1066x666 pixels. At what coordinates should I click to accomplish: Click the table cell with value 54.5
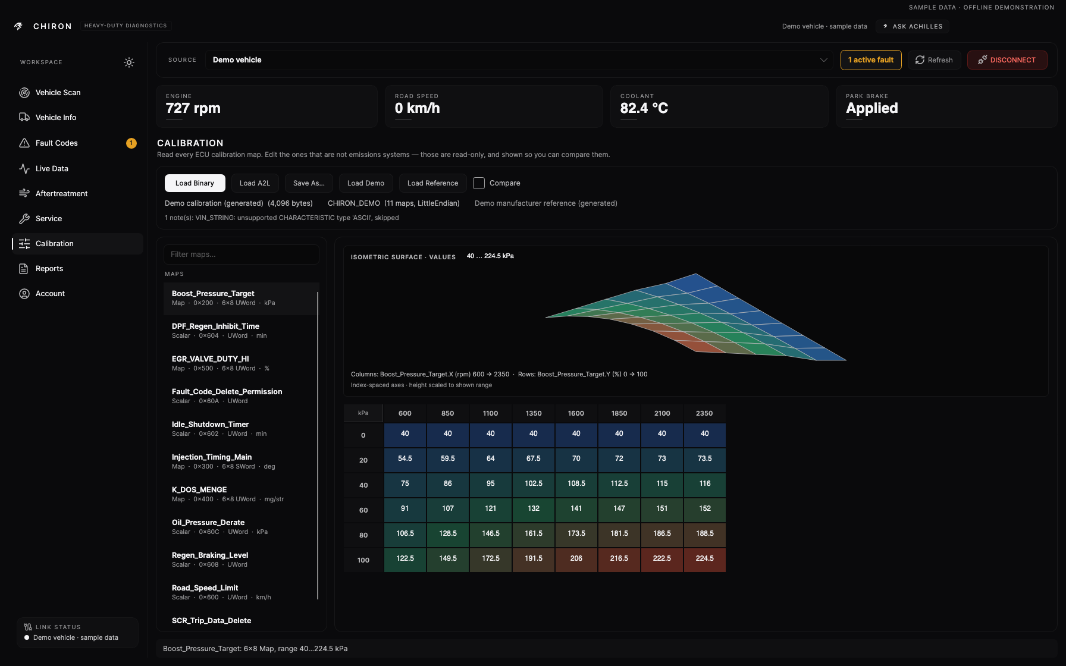click(405, 460)
